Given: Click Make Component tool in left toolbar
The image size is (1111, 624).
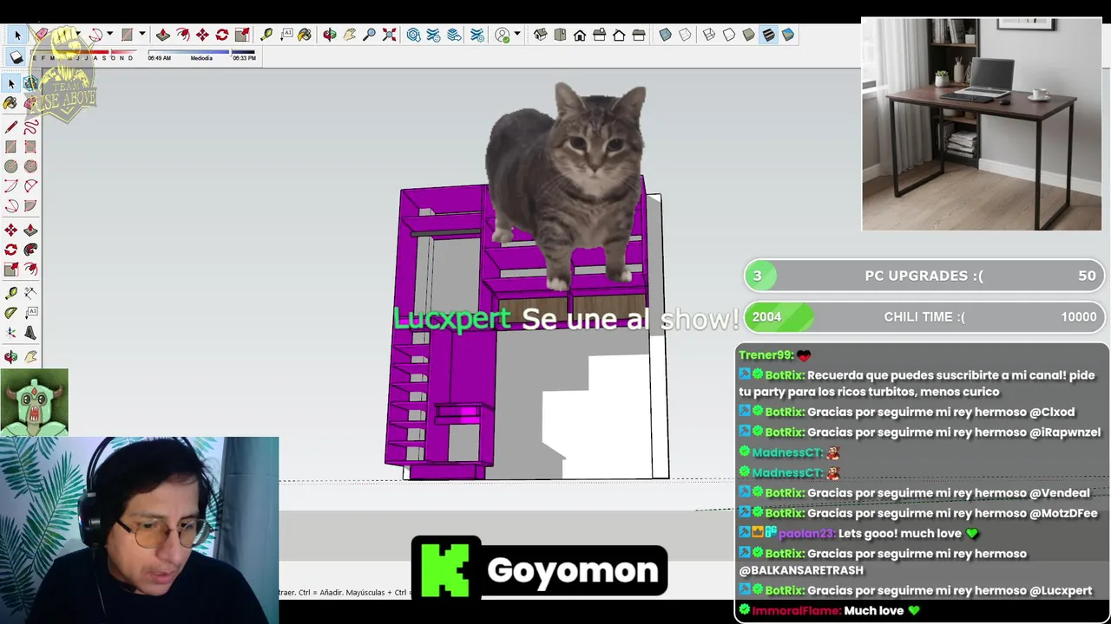Looking at the screenshot, I should [30, 83].
